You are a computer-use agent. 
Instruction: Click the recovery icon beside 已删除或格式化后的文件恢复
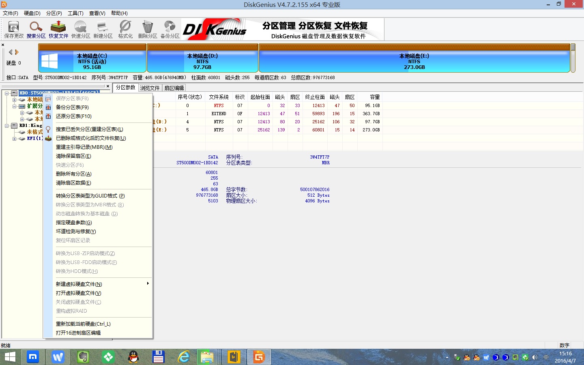48,138
